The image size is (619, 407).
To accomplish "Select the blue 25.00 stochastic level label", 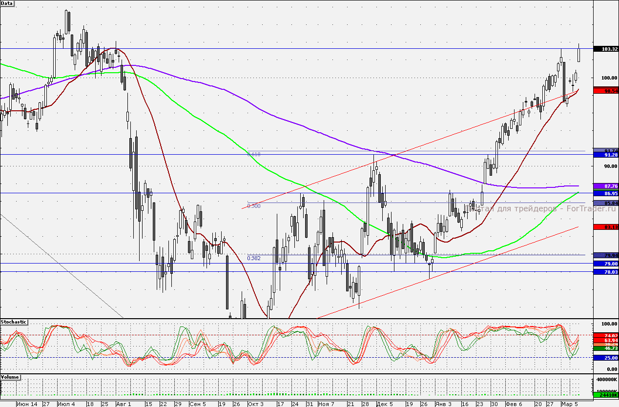I will 606,358.
